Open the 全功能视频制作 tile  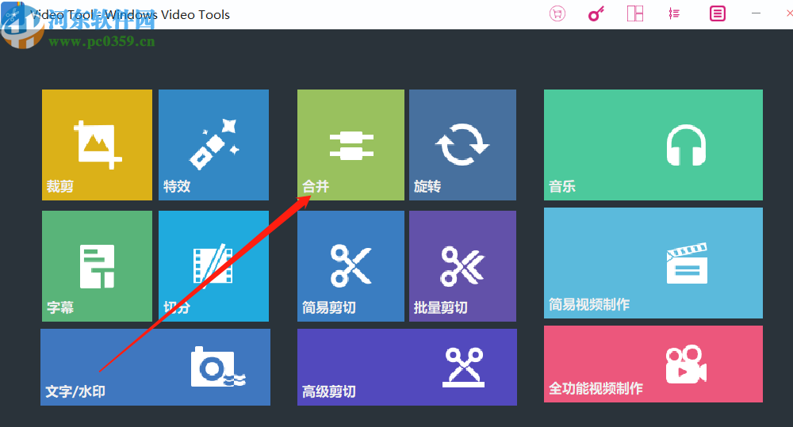(653, 364)
